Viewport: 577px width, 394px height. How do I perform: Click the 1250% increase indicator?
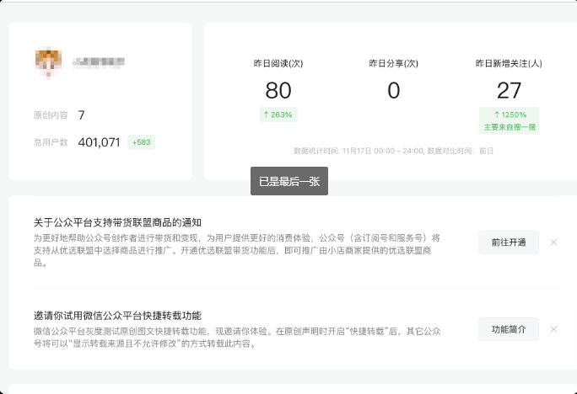510,114
